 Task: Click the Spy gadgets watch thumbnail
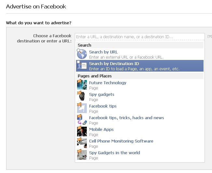point(82,96)
